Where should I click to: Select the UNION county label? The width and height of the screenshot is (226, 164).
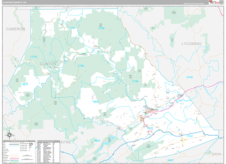point(216,154)
